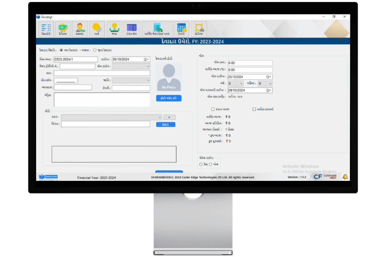Select the new debtor radio button
The image size is (386, 257).
[x=62, y=50]
